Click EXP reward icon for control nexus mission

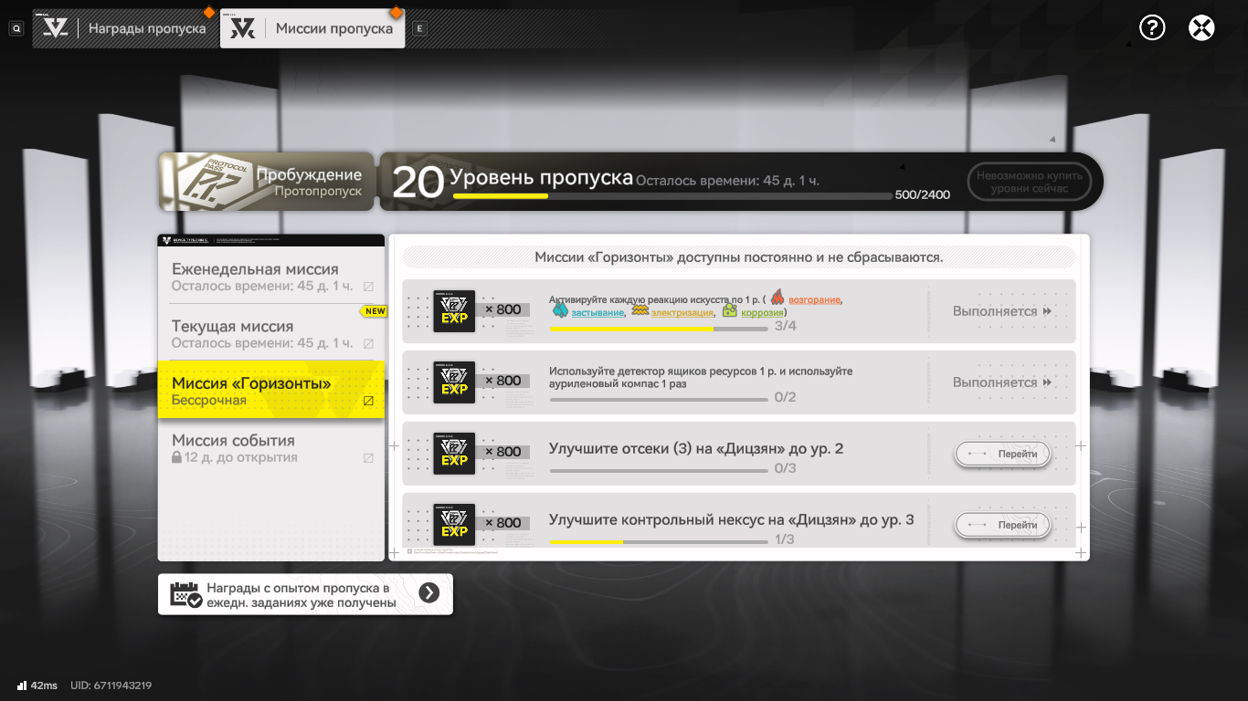(x=454, y=525)
